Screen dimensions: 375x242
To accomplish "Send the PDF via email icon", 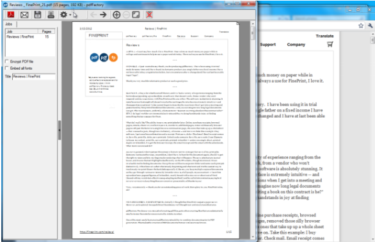I will pyautogui.click(x=24, y=15).
